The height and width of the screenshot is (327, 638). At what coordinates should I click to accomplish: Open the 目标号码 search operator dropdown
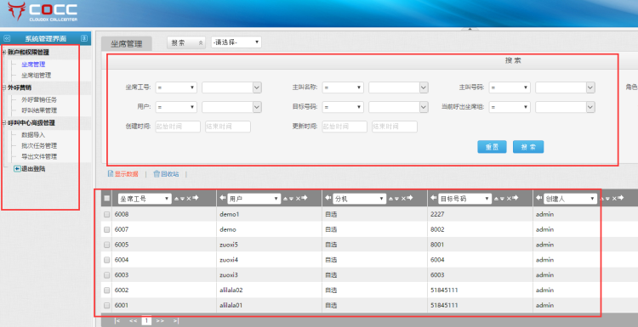[343, 107]
